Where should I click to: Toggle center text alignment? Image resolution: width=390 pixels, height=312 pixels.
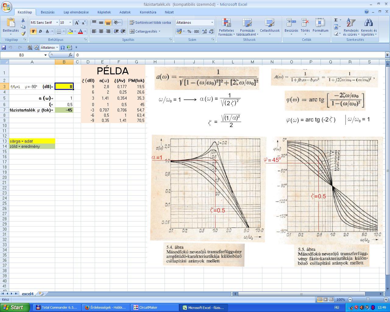101,31
